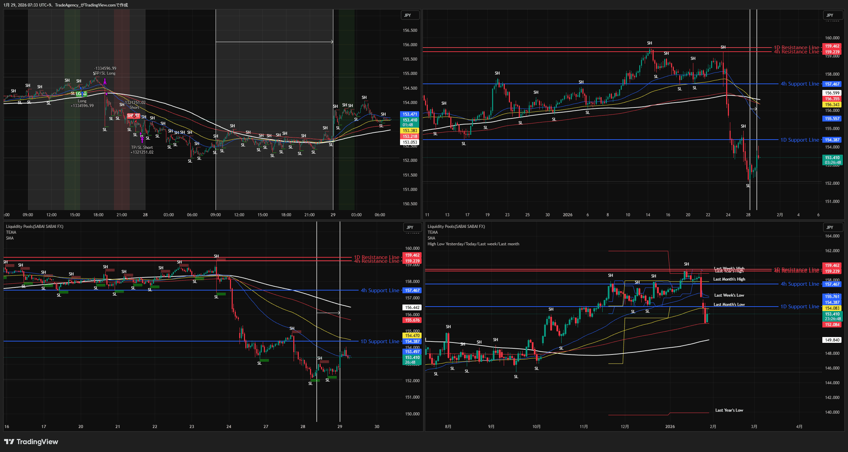Click 'Last Year's Low' label
The height and width of the screenshot is (452, 848).
tap(729, 410)
